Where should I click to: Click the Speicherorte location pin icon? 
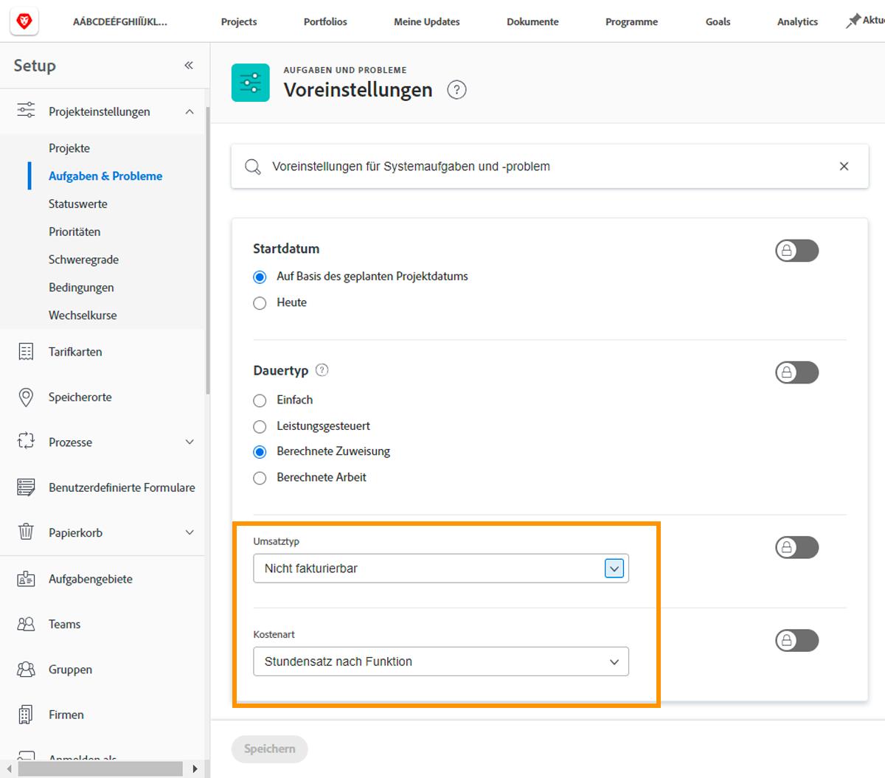click(26, 397)
